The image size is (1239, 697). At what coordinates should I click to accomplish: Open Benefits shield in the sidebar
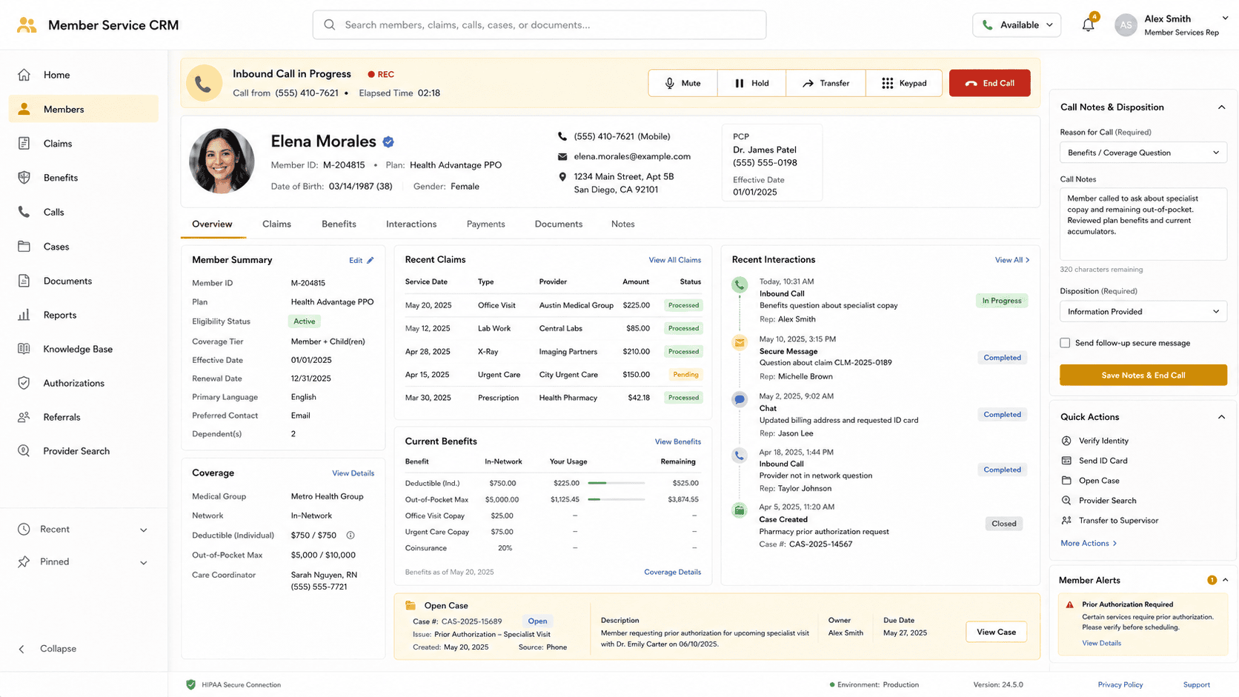(x=83, y=178)
